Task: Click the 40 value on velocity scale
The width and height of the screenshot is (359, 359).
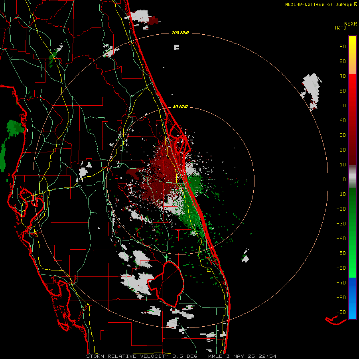Action: pos(343,120)
